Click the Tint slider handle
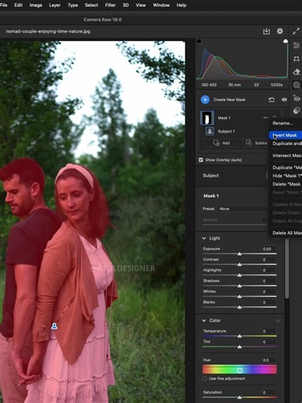Screen dimensions: 302x403 239,347
